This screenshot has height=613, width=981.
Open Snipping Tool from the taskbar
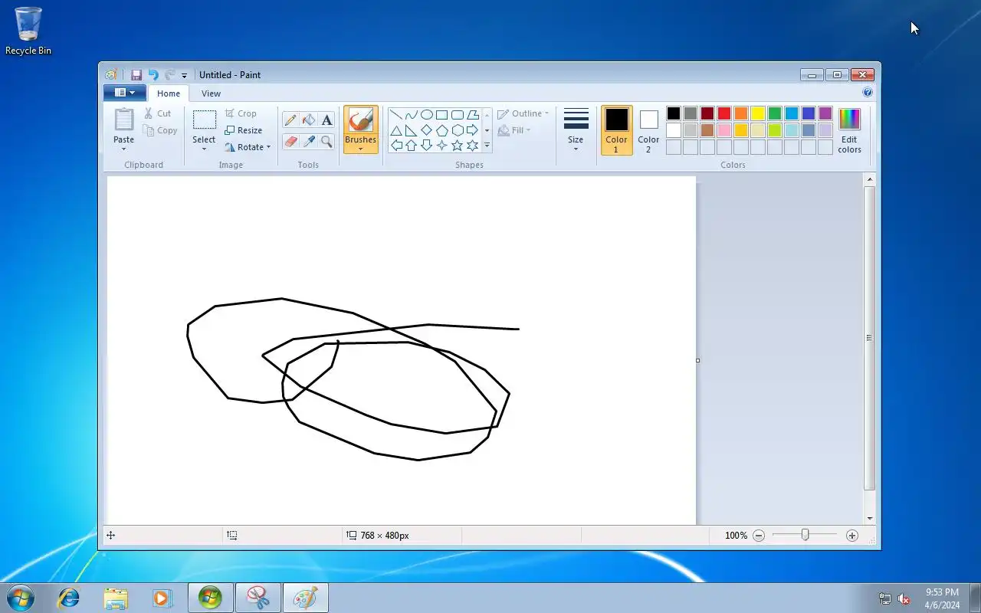click(x=258, y=598)
